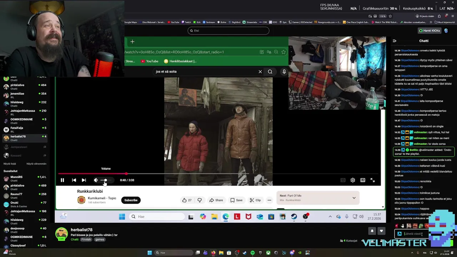Viewport: 457px width, 257px height.
Task: Skip to previous track in YouTube player
Action: [x=74, y=180]
